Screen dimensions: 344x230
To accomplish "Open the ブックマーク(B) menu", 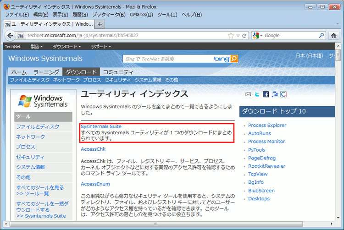I will coord(109,15).
